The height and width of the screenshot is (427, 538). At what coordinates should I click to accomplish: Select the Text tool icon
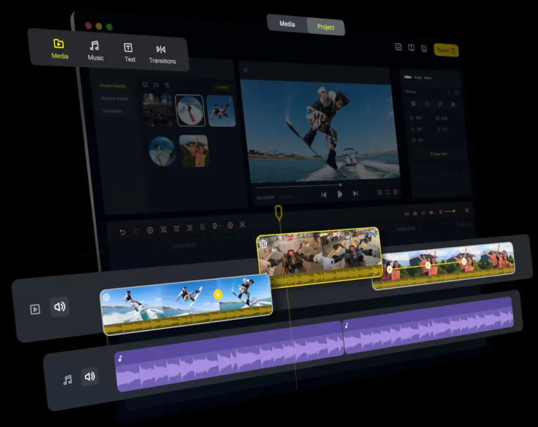128,48
